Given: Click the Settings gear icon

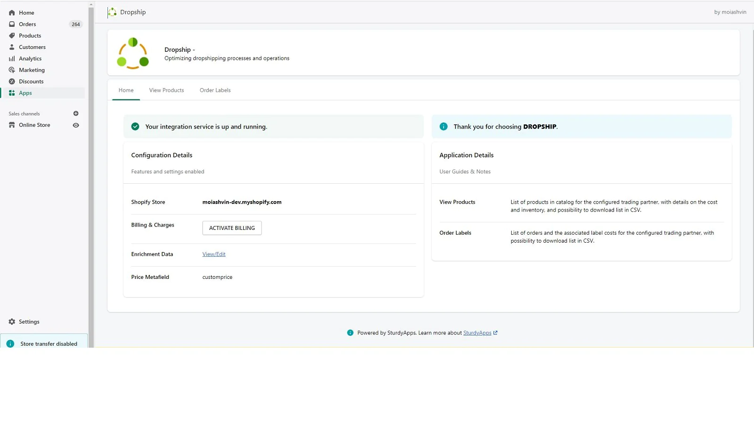Looking at the screenshot, I should coord(12,322).
